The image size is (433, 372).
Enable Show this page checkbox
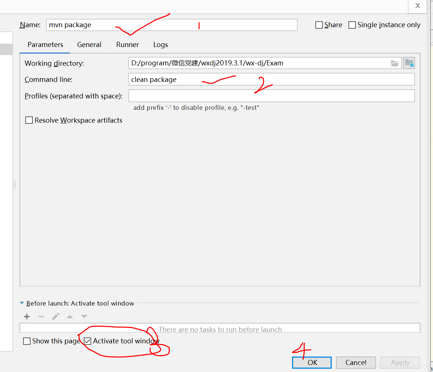tap(27, 342)
